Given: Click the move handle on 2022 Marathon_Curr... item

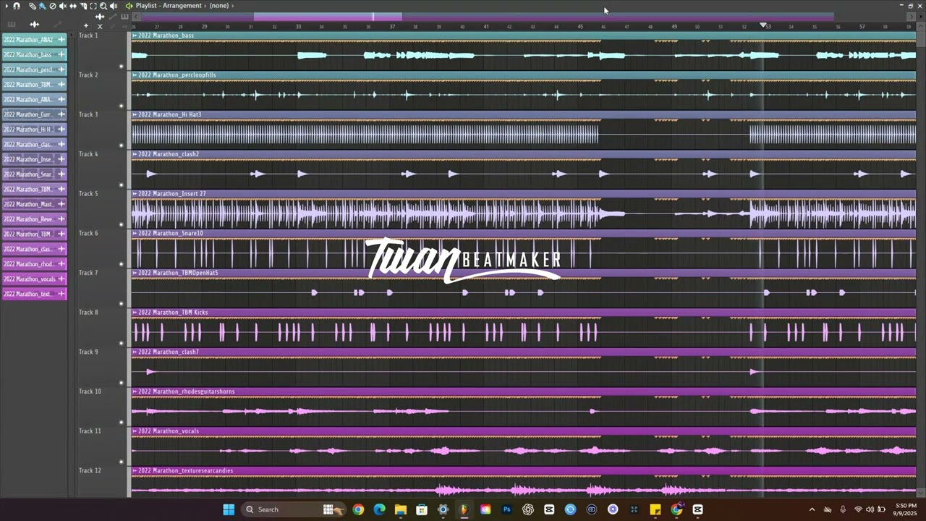Looking at the screenshot, I should (61, 114).
